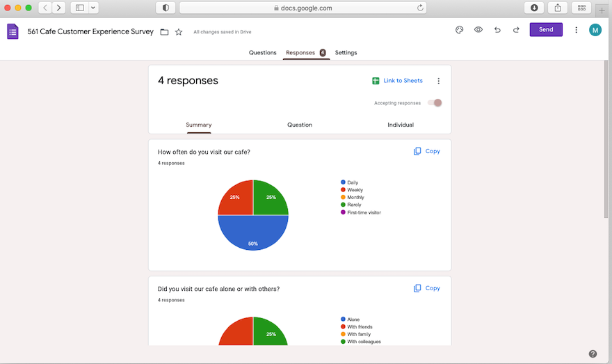612x364 pixels.
Task: Click the undo arrow icon
Action: [x=497, y=30]
